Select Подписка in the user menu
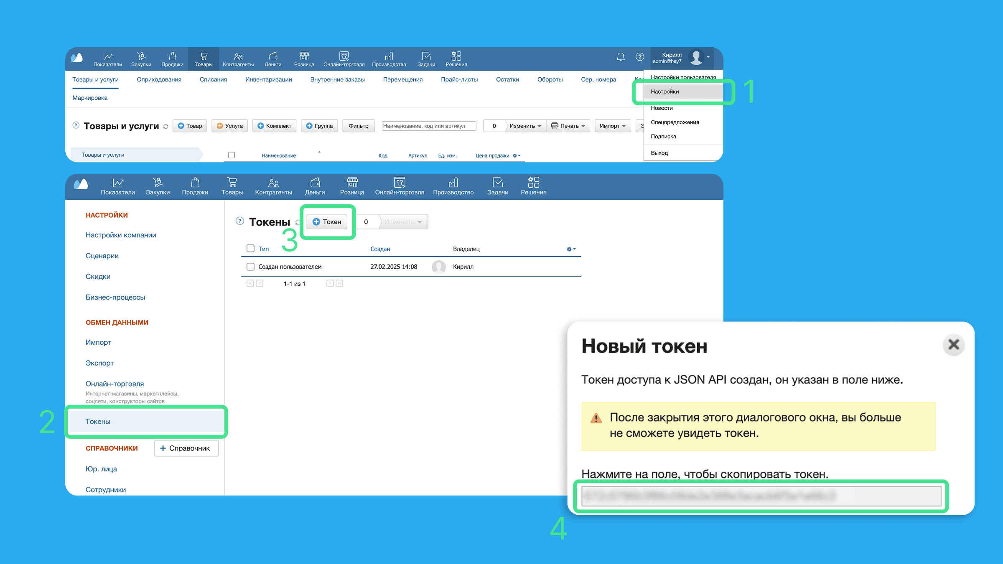 click(x=663, y=137)
